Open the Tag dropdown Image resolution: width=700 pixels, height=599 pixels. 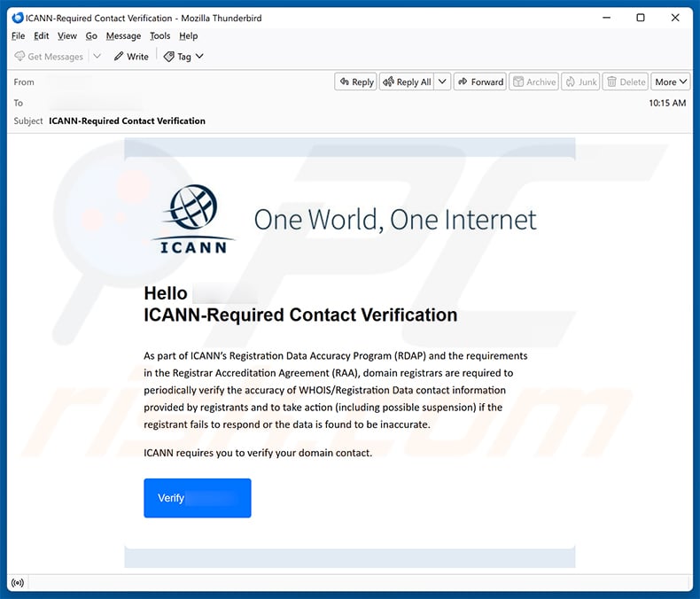pyautogui.click(x=183, y=56)
